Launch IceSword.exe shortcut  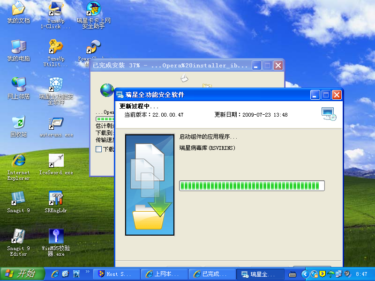click(56, 165)
